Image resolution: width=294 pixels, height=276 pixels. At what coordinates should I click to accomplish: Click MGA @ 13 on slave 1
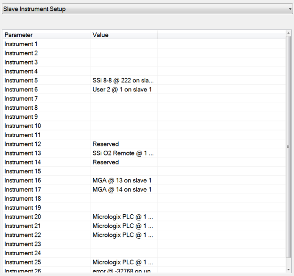[122, 180]
